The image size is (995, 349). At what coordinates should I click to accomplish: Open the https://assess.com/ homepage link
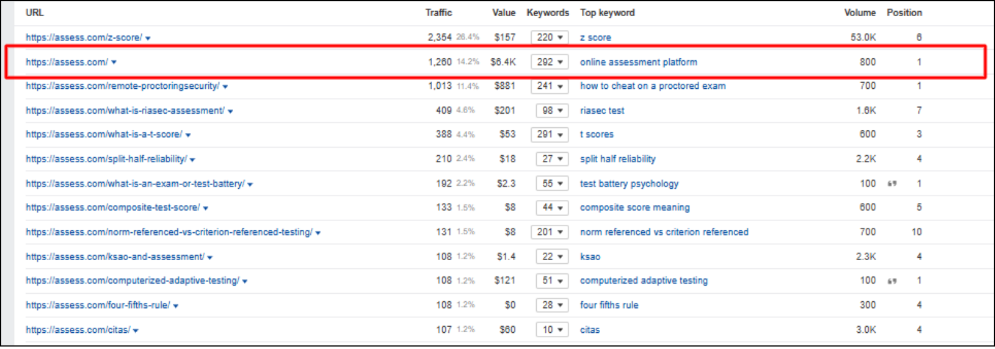pos(67,62)
